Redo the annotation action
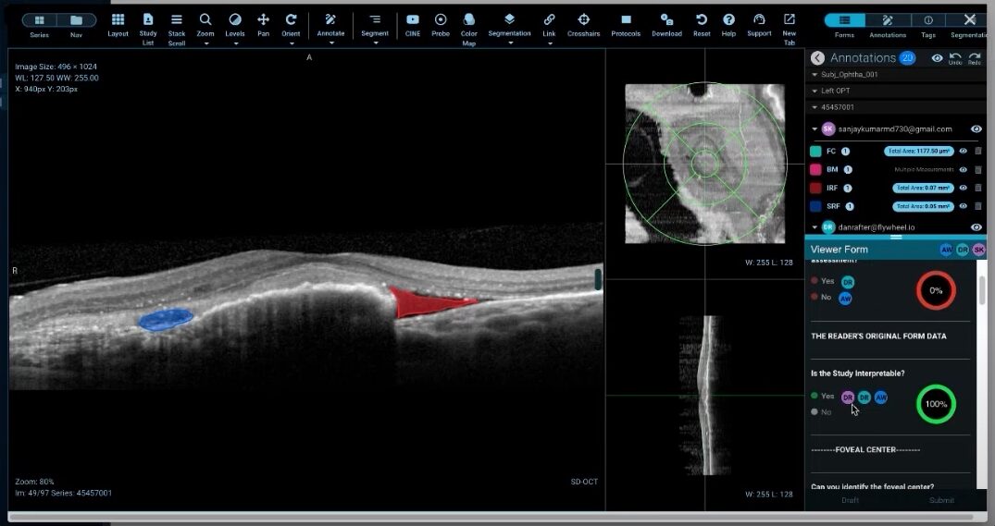The image size is (995, 526). point(975,58)
